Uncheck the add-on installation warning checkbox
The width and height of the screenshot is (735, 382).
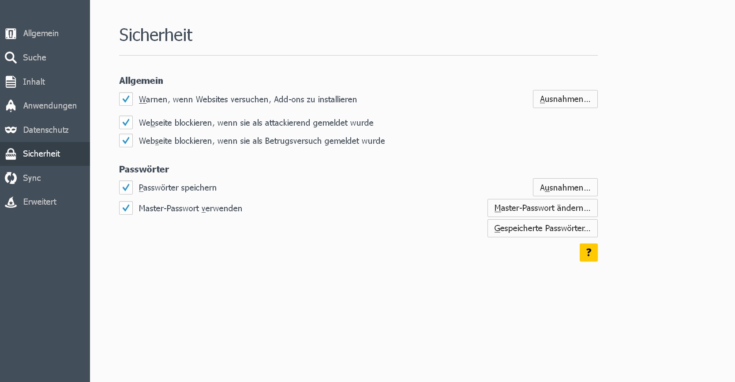click(x=126, y=99)
